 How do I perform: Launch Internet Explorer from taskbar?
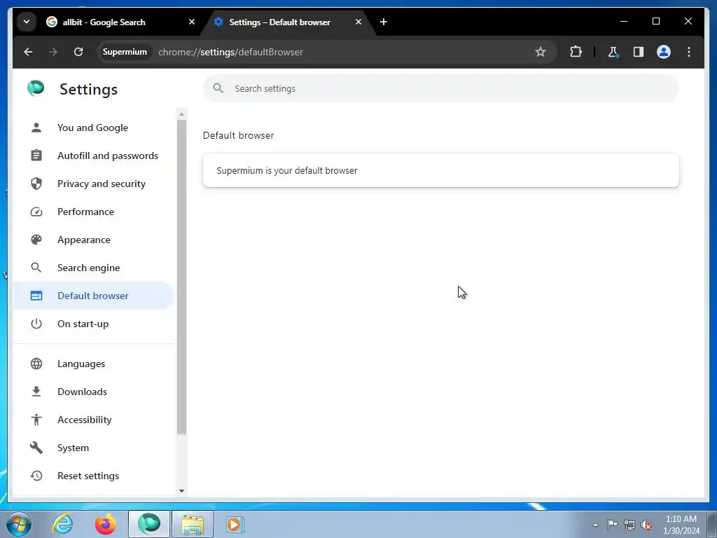62,524
